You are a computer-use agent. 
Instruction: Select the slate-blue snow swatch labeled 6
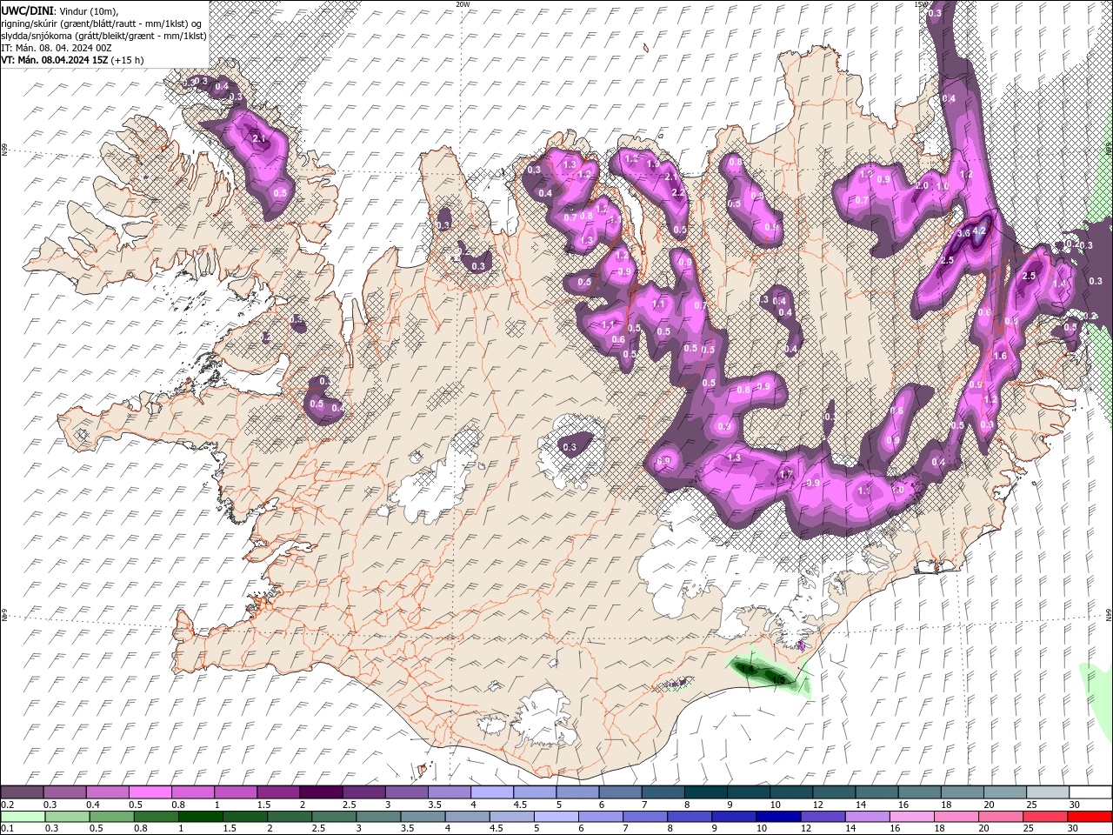tap(618, 792)
